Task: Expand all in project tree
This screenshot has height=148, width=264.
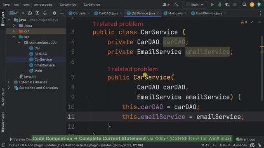Action: (37, 13)
